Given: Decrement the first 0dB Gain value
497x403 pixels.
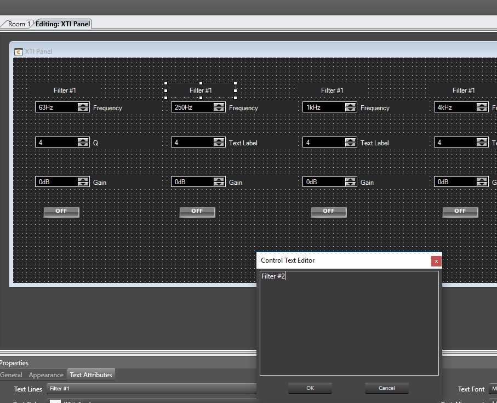Looking at the screenshot, I should pos(83,183).
